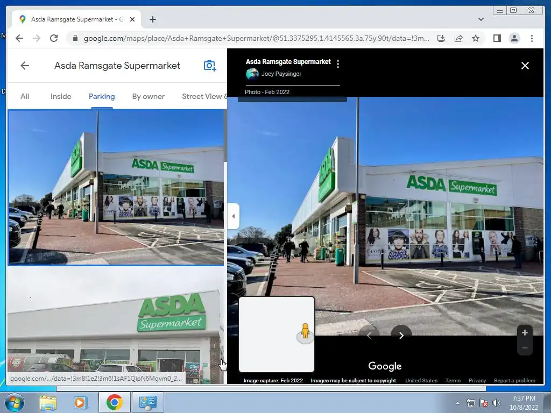Bookmark this page with star icon
551x413 pixels.
[476, 38]
